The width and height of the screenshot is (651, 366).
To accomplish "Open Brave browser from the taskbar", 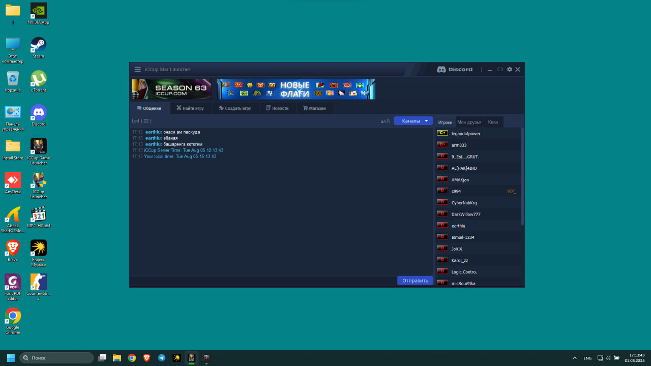I will (x=147, y=358).
